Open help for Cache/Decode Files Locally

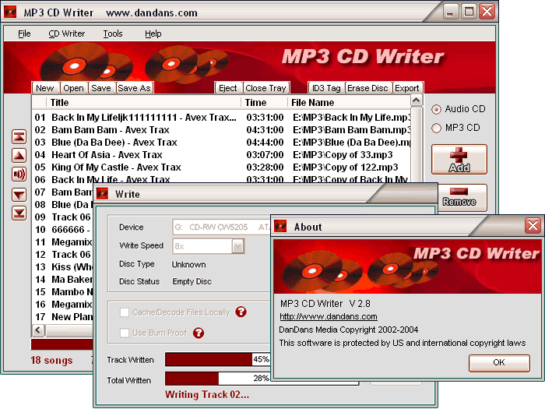[241, 312]
